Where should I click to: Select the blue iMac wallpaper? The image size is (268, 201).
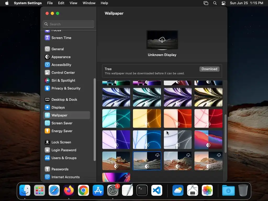(147, 140)
